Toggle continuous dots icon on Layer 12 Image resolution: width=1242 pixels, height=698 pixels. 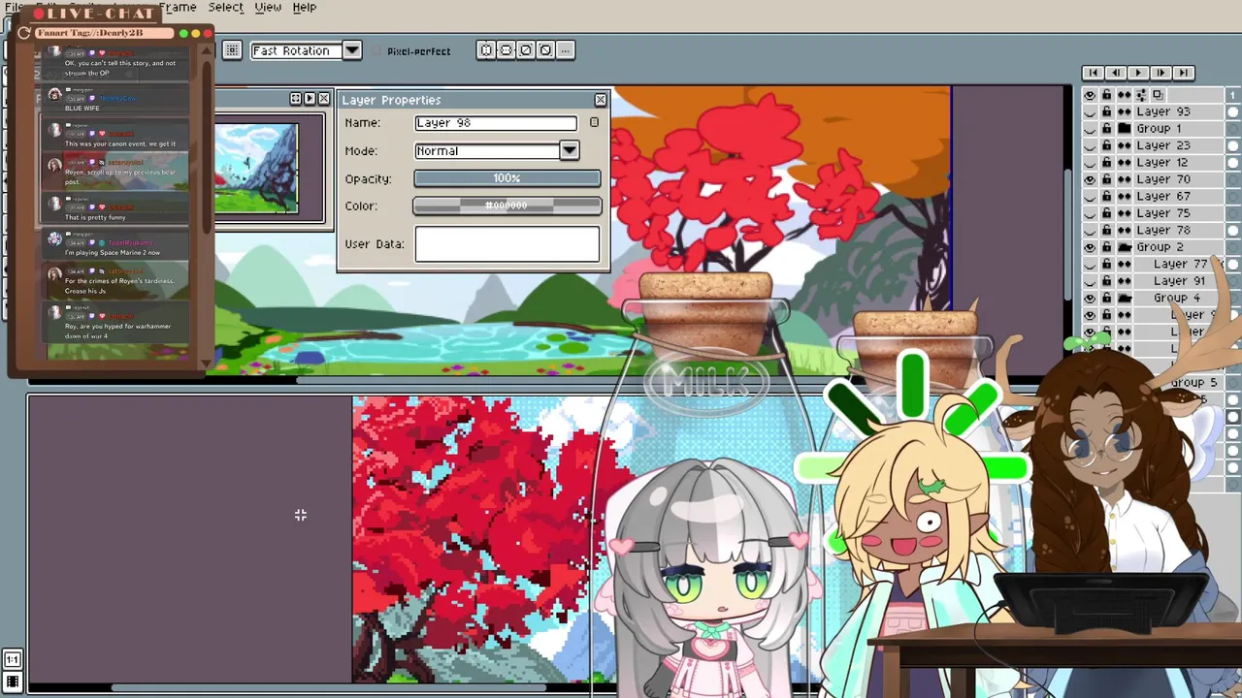(x=1124, y=163)
